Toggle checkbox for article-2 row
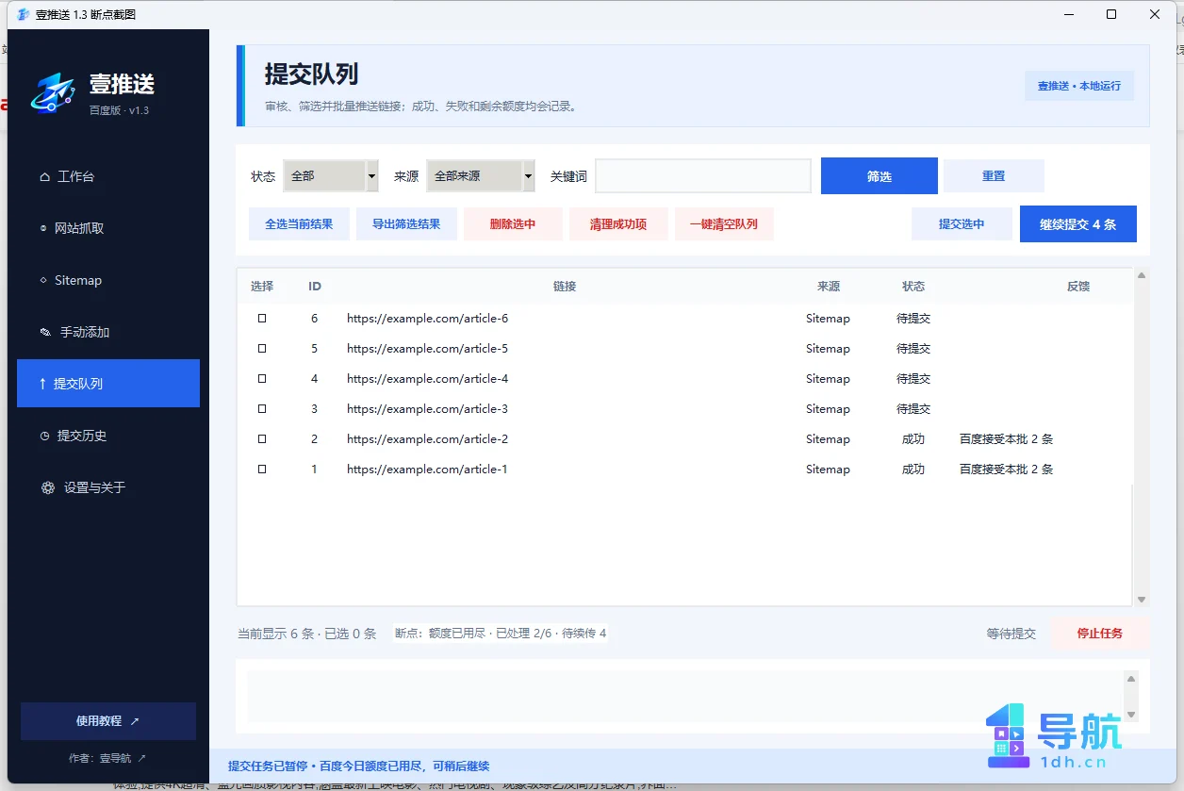 point(262,439)
